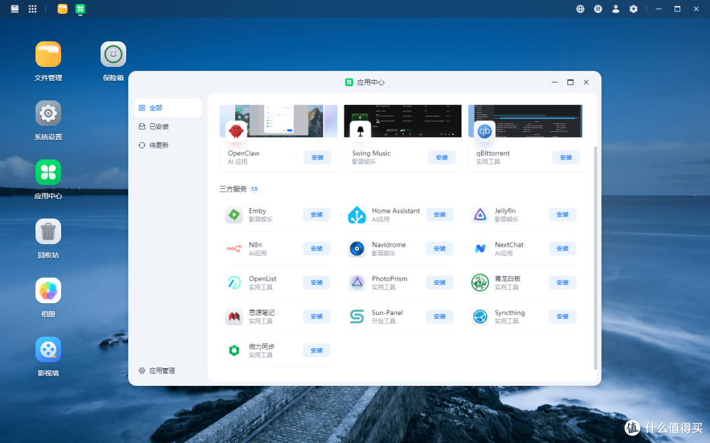This screenshot has width=710, height=443.
Task: Install NextChat with 安装 button
Action: [x=562, y=249]
